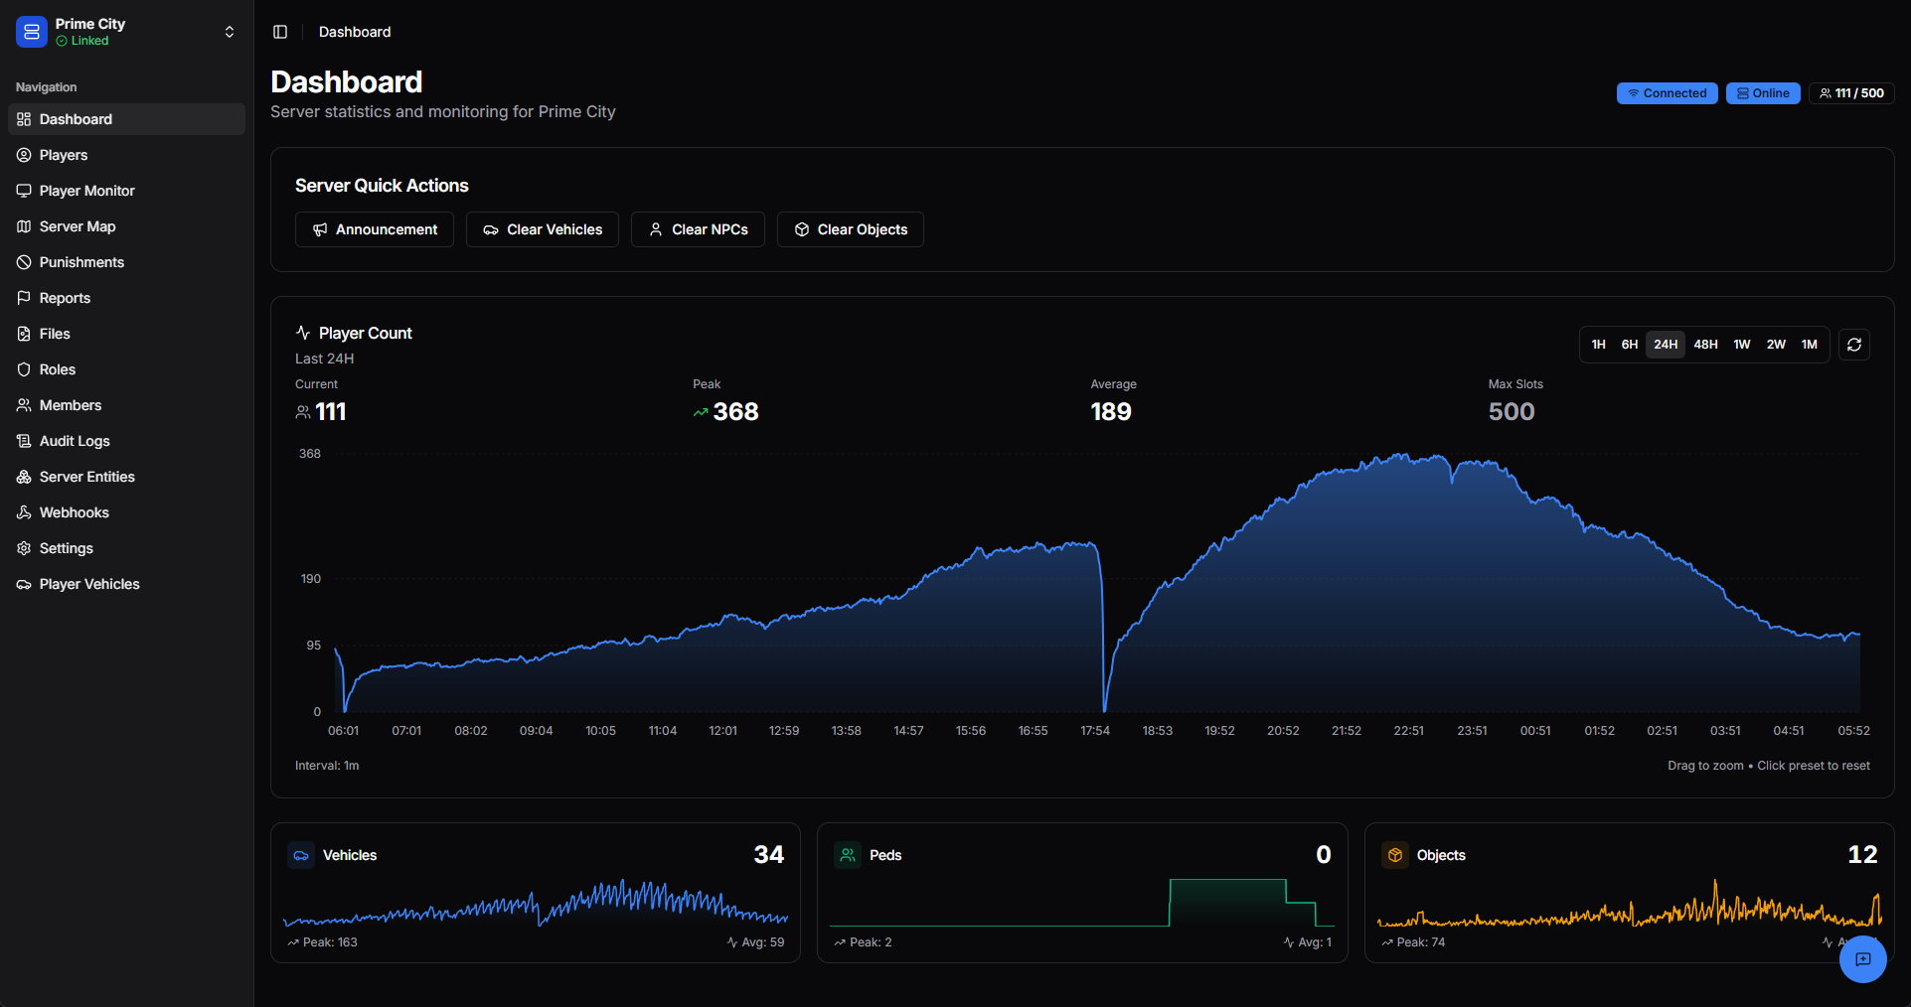The height and width of the screenshot is (1007, 1911).
Task: Open the chat bubble floating button
Action: 1862,958
